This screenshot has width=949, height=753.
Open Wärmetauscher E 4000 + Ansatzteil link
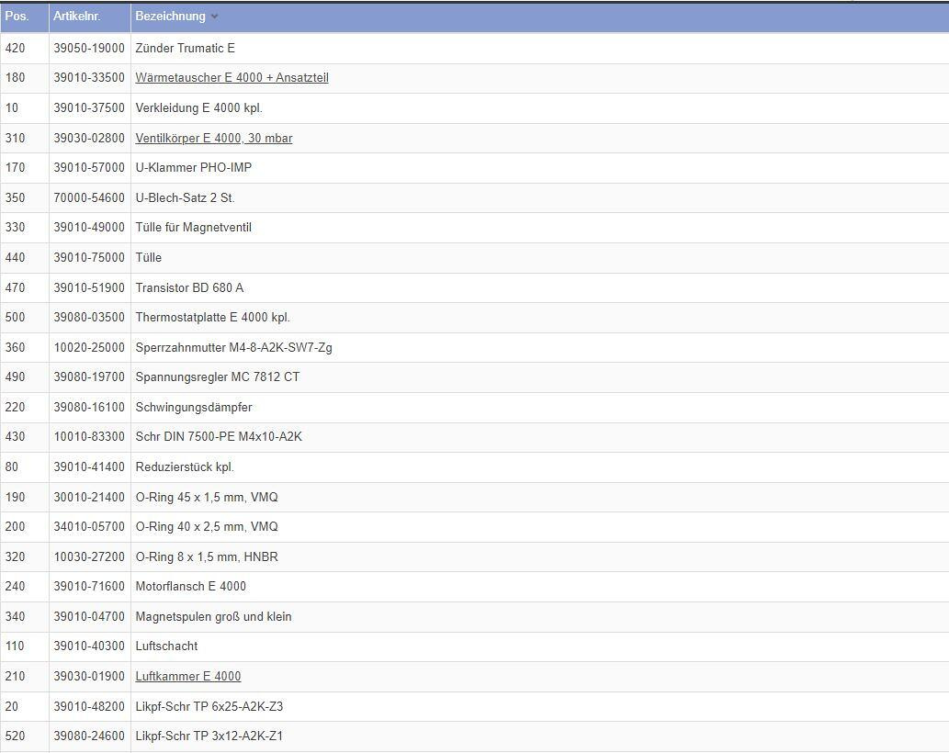232,78
